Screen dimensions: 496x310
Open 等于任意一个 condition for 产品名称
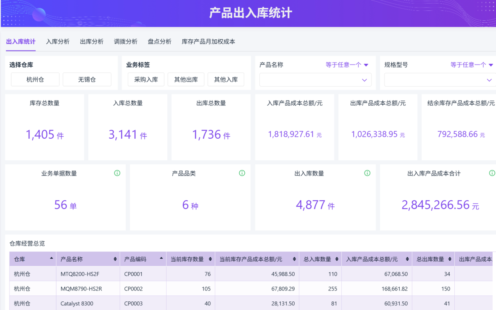pos(347,65)
